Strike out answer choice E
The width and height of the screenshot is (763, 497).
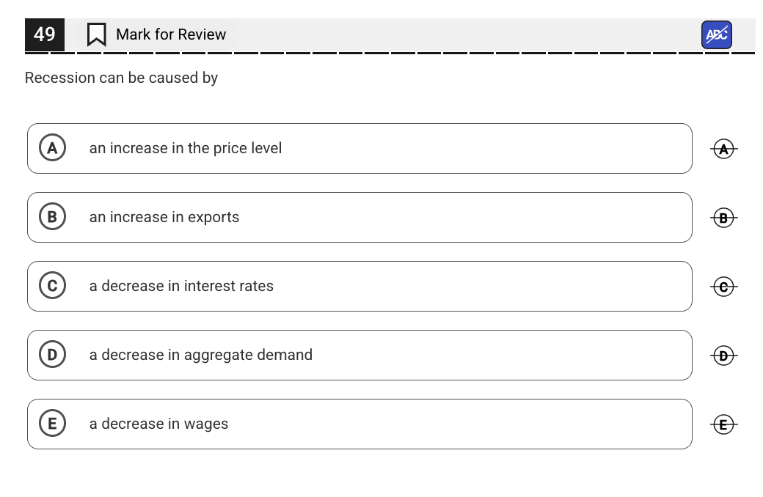(x=723, y=424)
